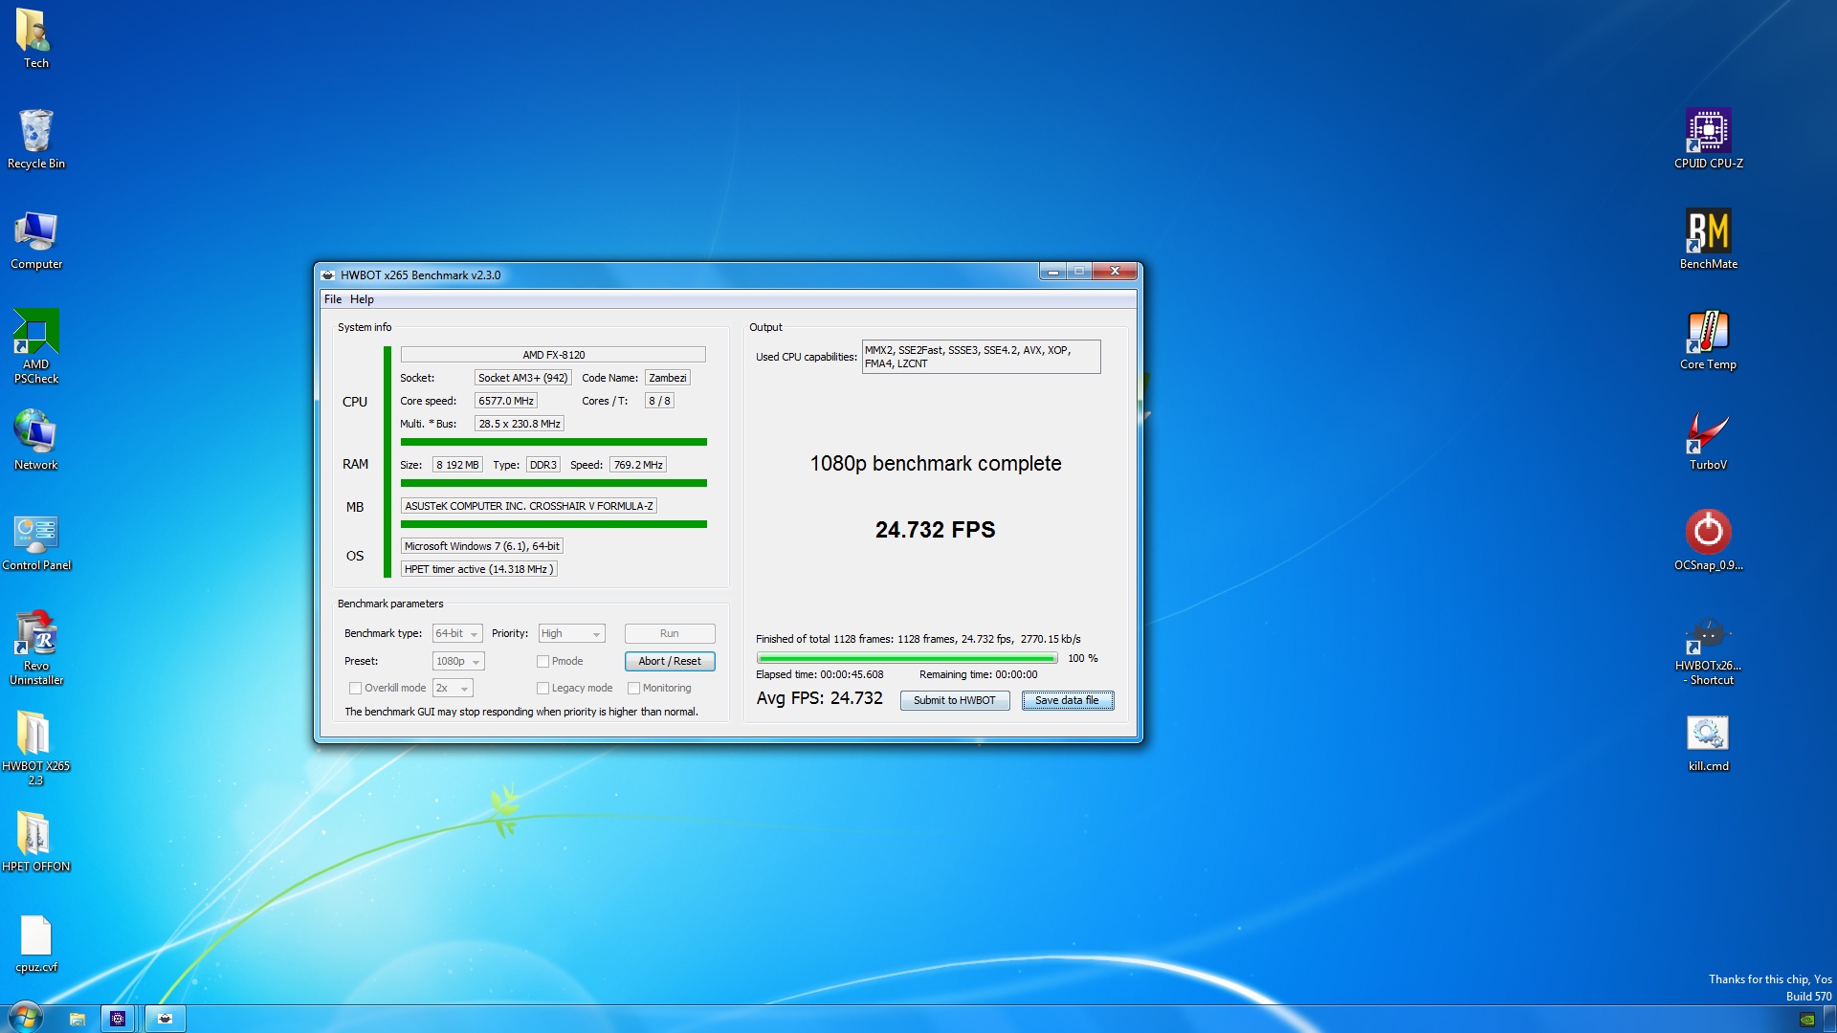1837x1033 pixels.
Task: Click the NVIDIA system tray icon
Action: tap(1807, 1020)
